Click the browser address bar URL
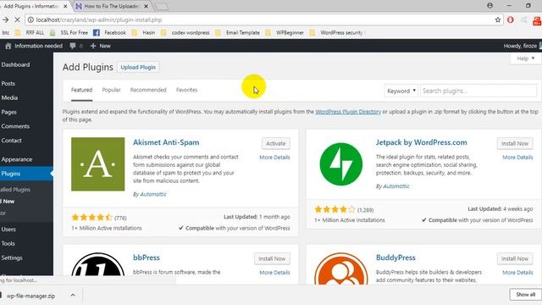Image resolution: width=542 pixels, height=305 pixels. point(99,19)
